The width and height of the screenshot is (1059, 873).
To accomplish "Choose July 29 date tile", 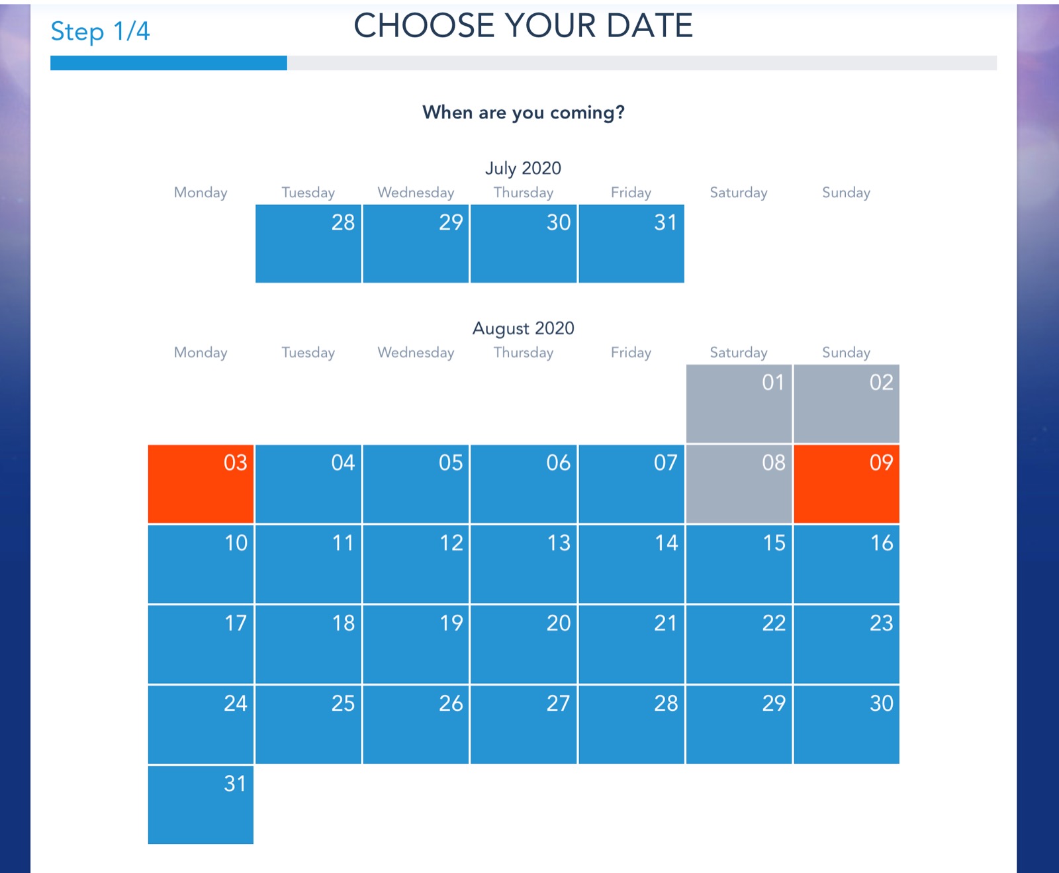I will [x=416, y=244].
